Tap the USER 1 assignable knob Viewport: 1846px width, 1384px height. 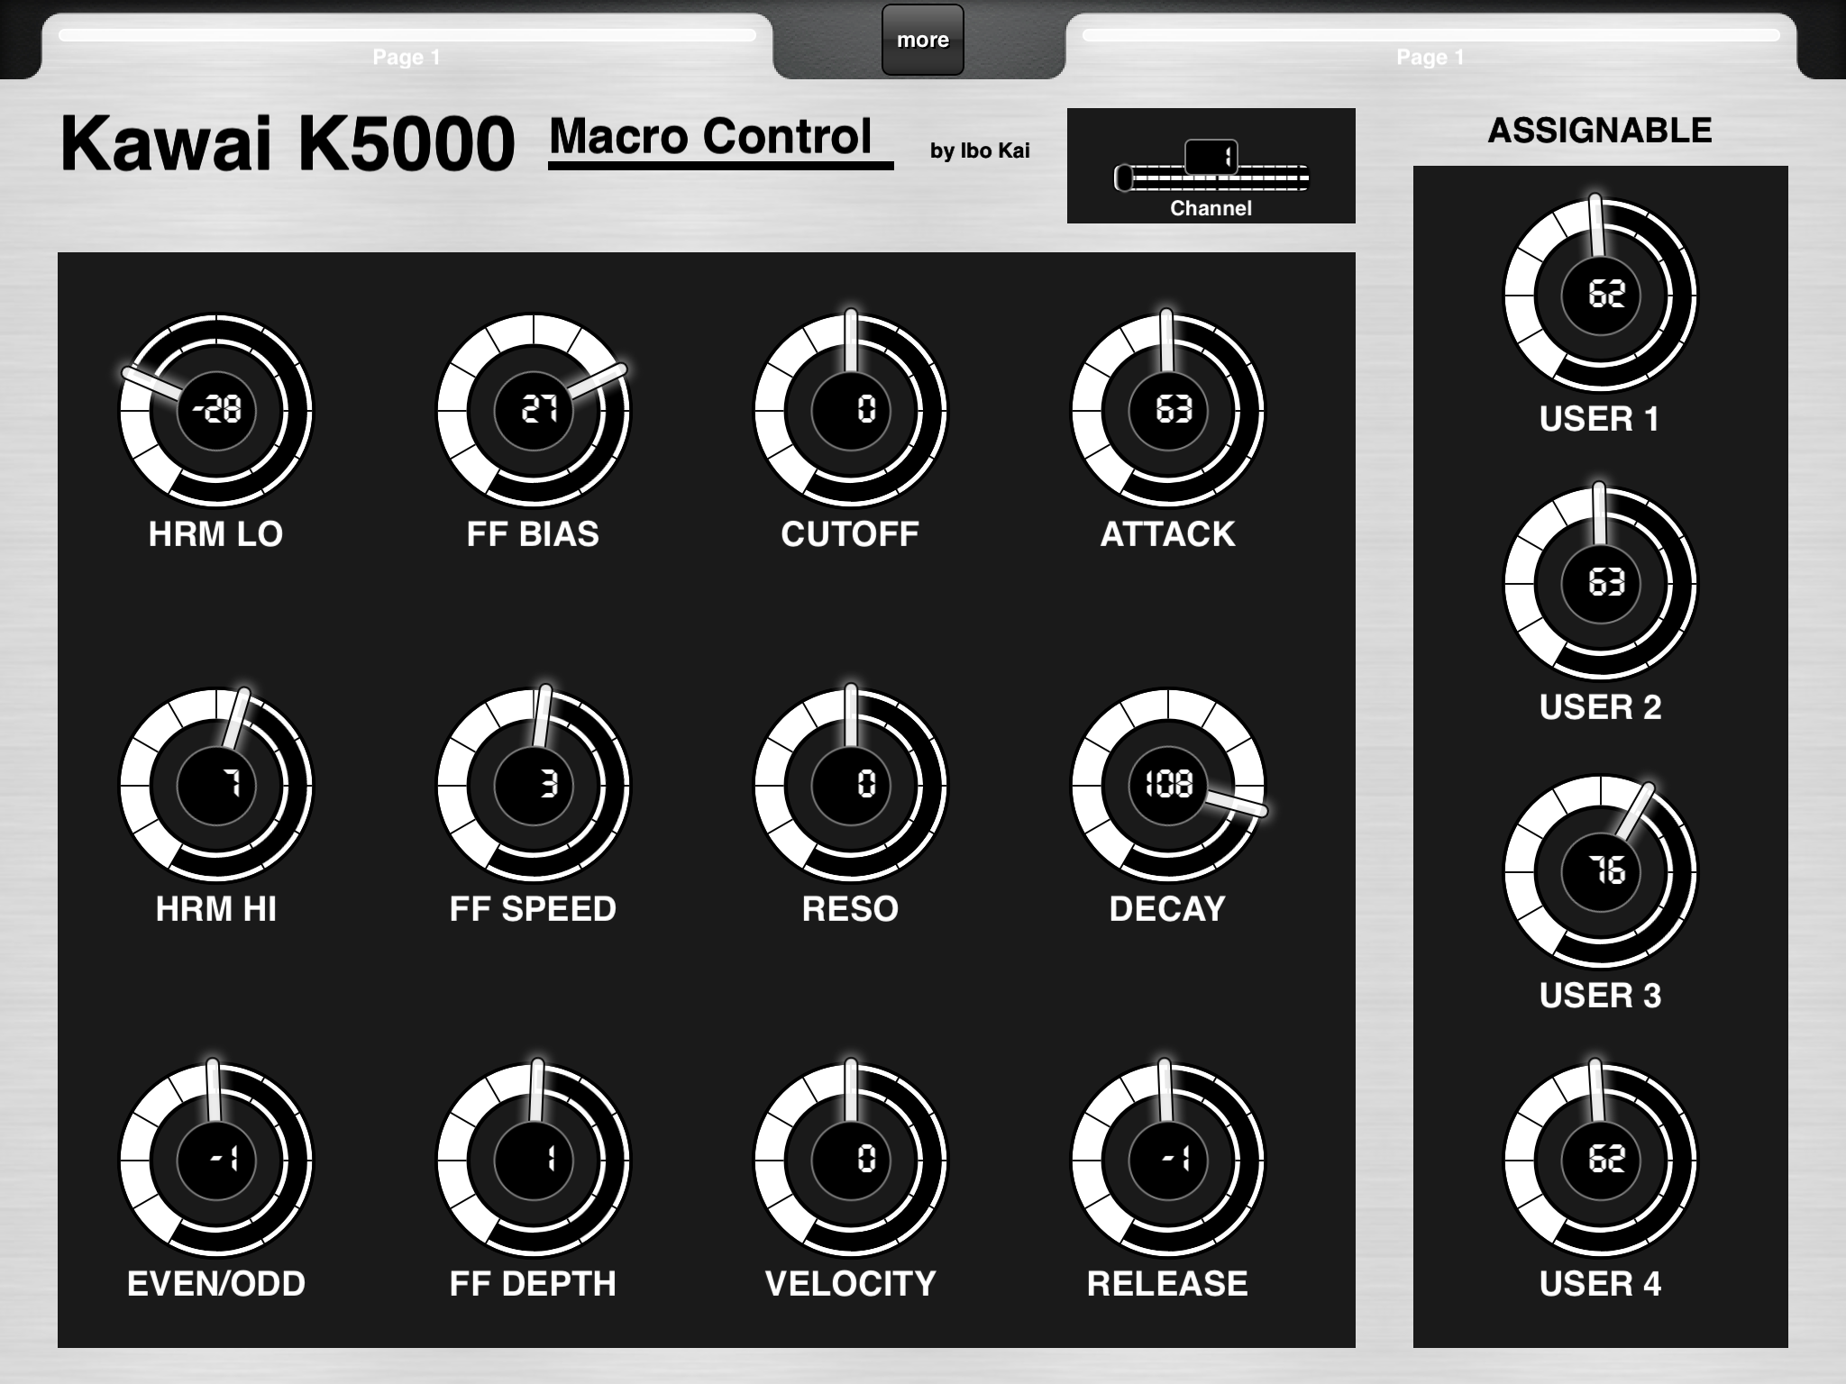pos(1601,295)
